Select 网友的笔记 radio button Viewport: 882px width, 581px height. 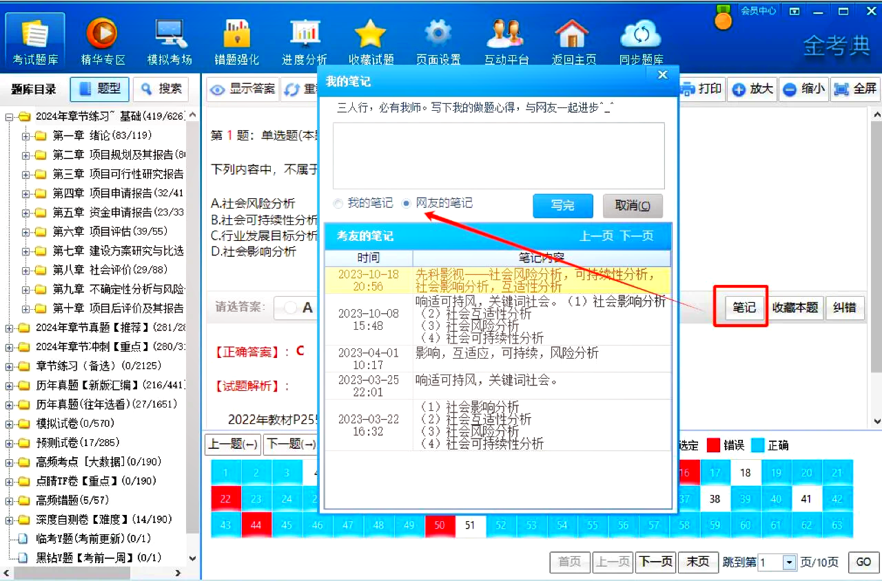tap(407, 204)
